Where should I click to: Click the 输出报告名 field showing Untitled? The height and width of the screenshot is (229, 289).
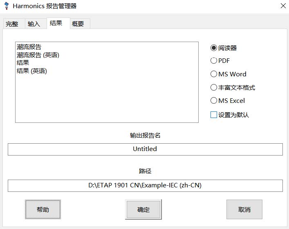[145, 149]
